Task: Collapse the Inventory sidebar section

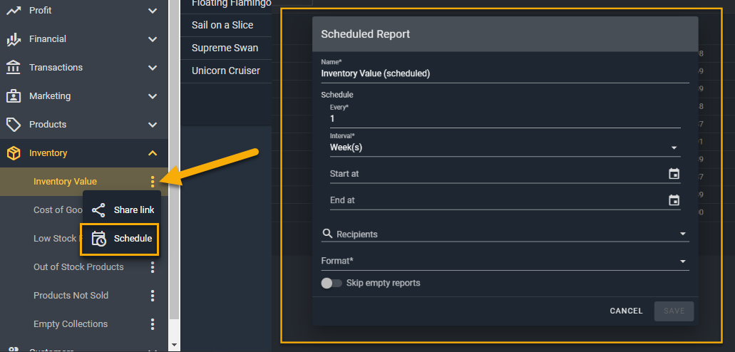Action: click(x=153, y=153)
